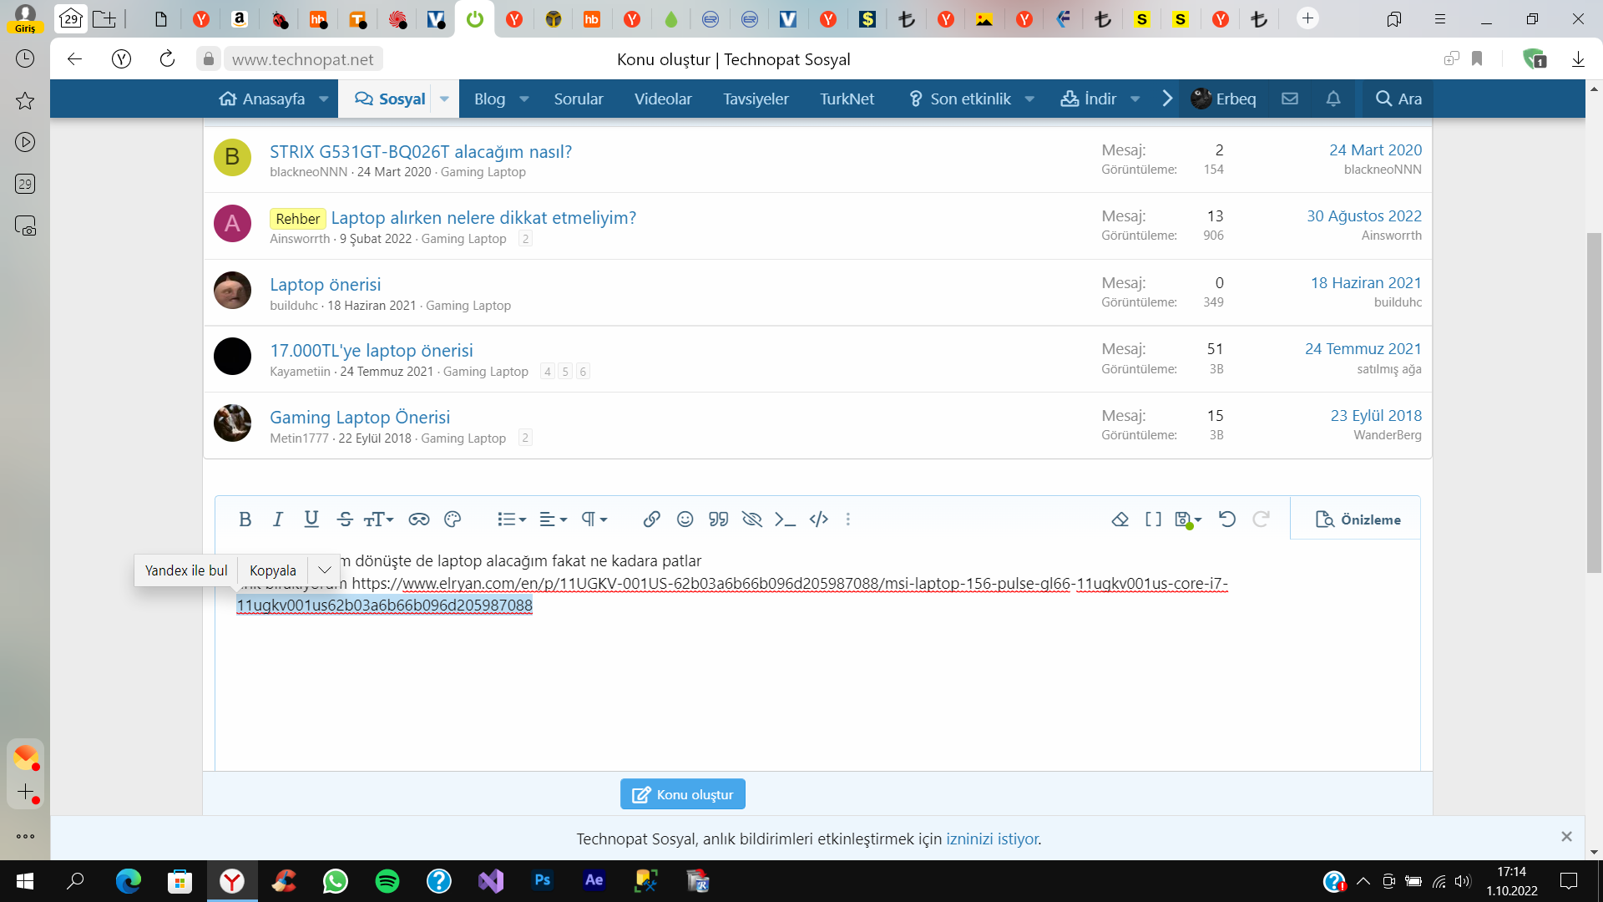Click the Konu oluştur button

[682, 794]
